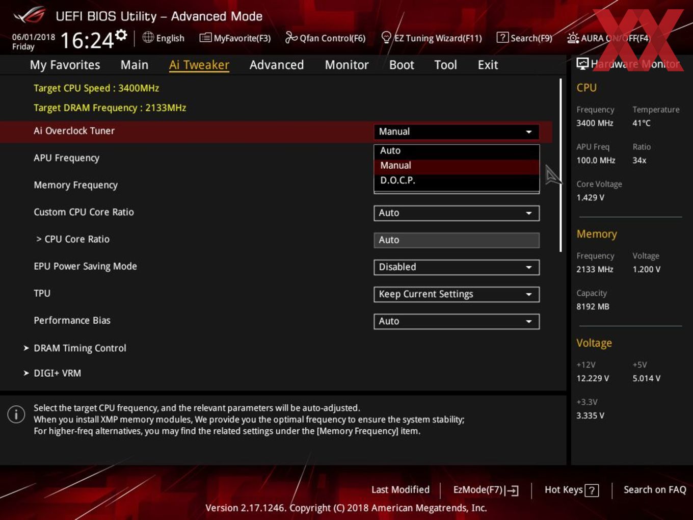This screenshot has width=693, height=520.
Task: Open EPU Power Saving Mode dropdown
Action: [457, 267]
